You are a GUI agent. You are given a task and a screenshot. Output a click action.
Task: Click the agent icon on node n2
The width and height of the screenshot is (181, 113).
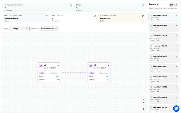coord(90,66)
